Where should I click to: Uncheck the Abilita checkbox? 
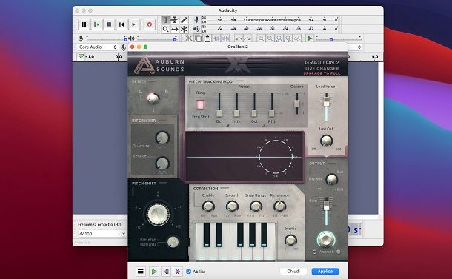[x=188, y=272]
